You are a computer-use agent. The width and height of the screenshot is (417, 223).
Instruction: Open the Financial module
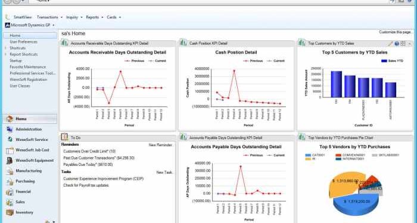point(23,191)
